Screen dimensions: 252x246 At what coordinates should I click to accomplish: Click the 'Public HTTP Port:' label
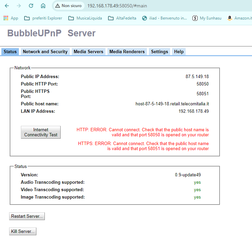click(x=39, y=84)
